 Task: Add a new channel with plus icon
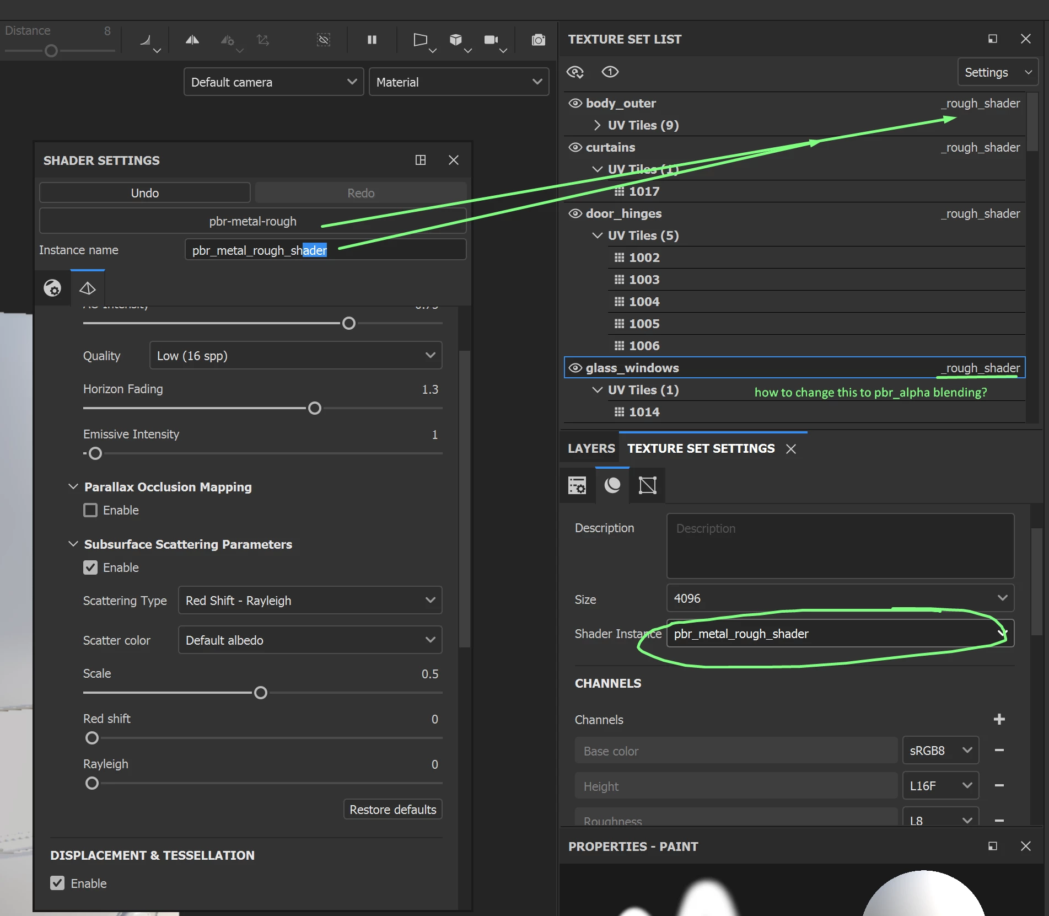pyautogui.click(x=999, y=719)
